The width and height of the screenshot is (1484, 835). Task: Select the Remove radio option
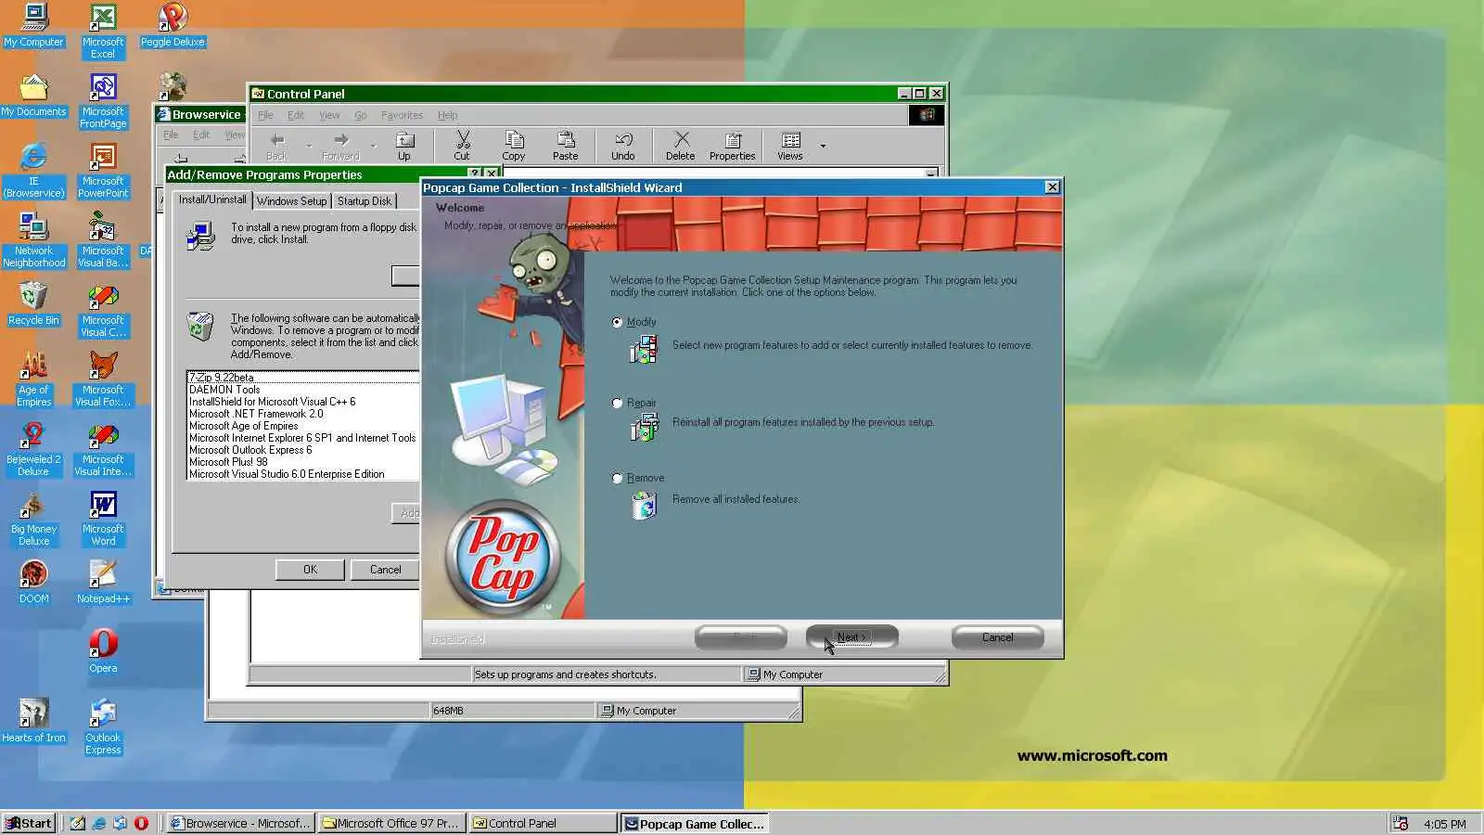pos(617,478)
